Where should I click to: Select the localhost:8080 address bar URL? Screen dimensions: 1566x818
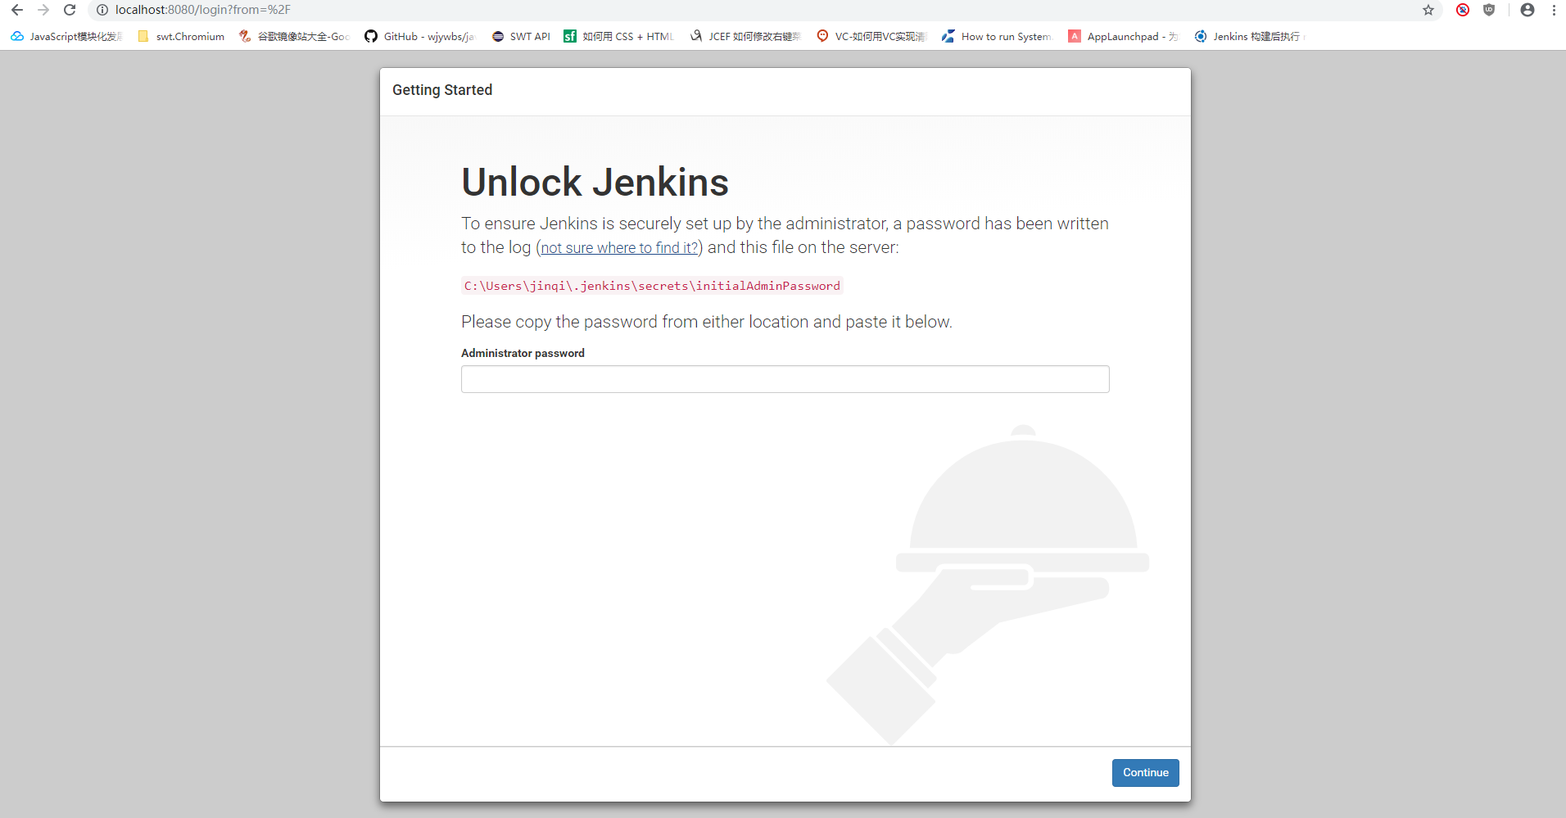pyautogui.click(x=203, y=10)
